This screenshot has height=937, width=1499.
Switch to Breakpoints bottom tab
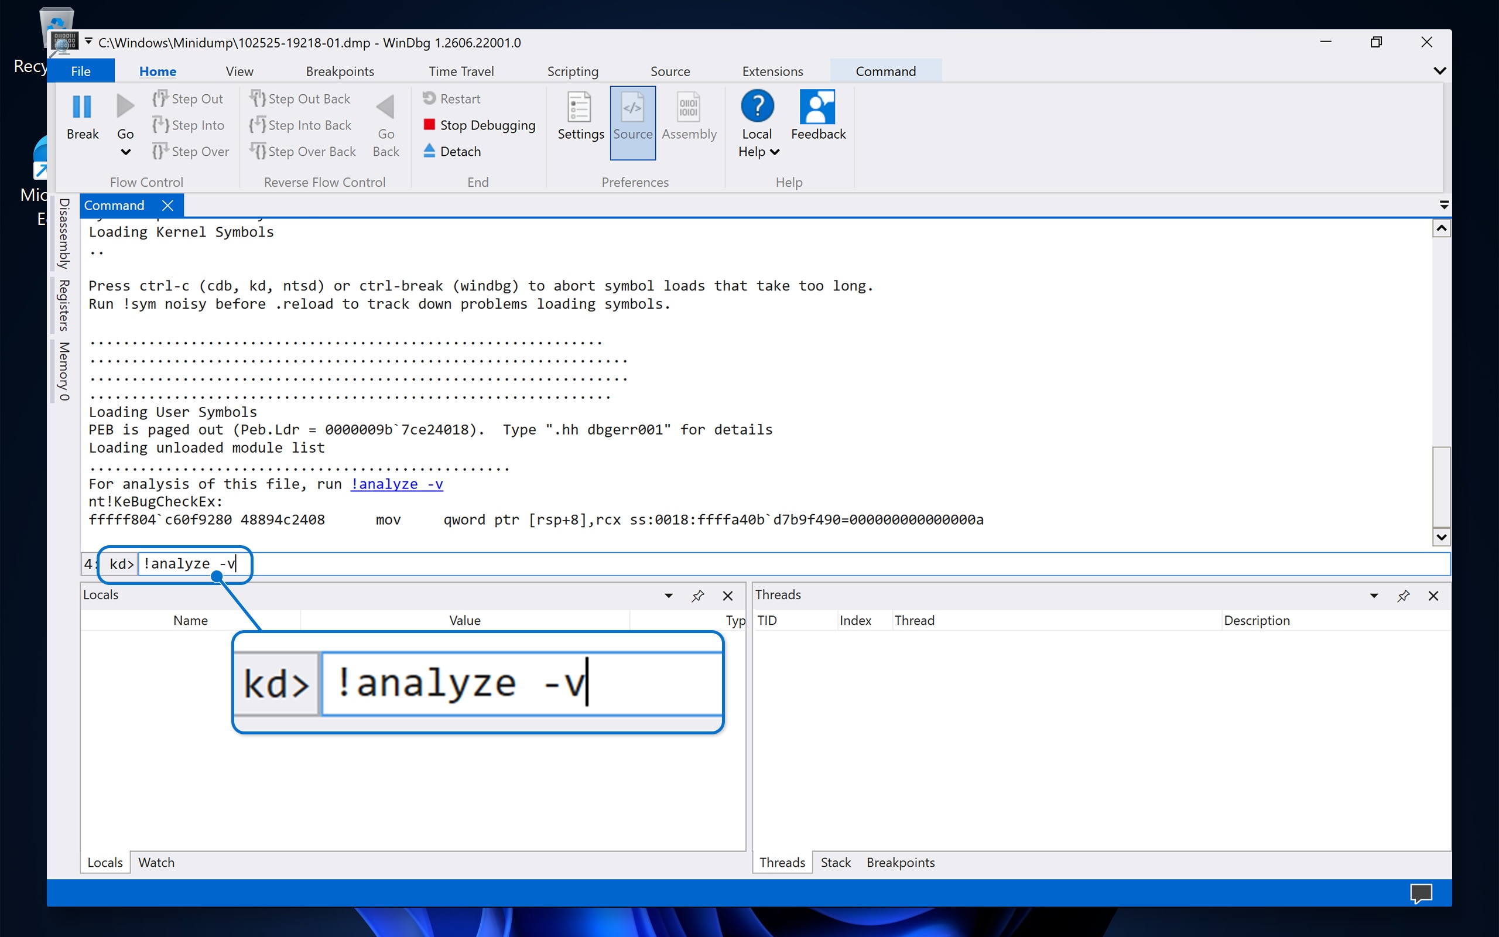[901, 862]
